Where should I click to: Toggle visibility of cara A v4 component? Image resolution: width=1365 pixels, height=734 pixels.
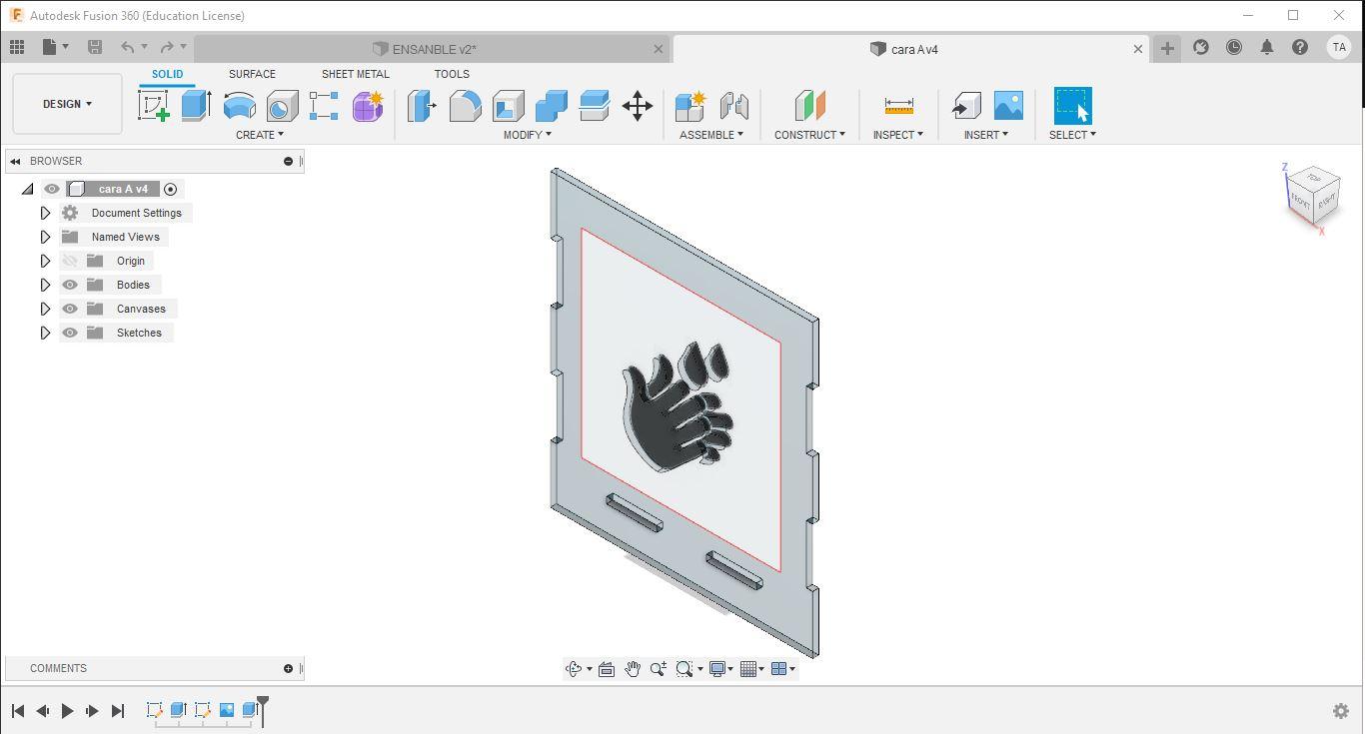[52, 189]
